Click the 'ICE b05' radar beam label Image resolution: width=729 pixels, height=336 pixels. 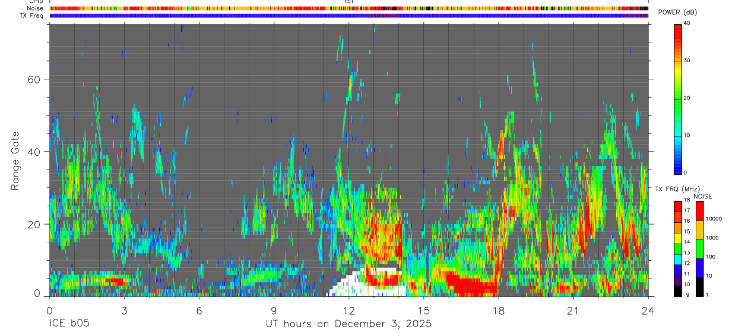coord(69,324)
